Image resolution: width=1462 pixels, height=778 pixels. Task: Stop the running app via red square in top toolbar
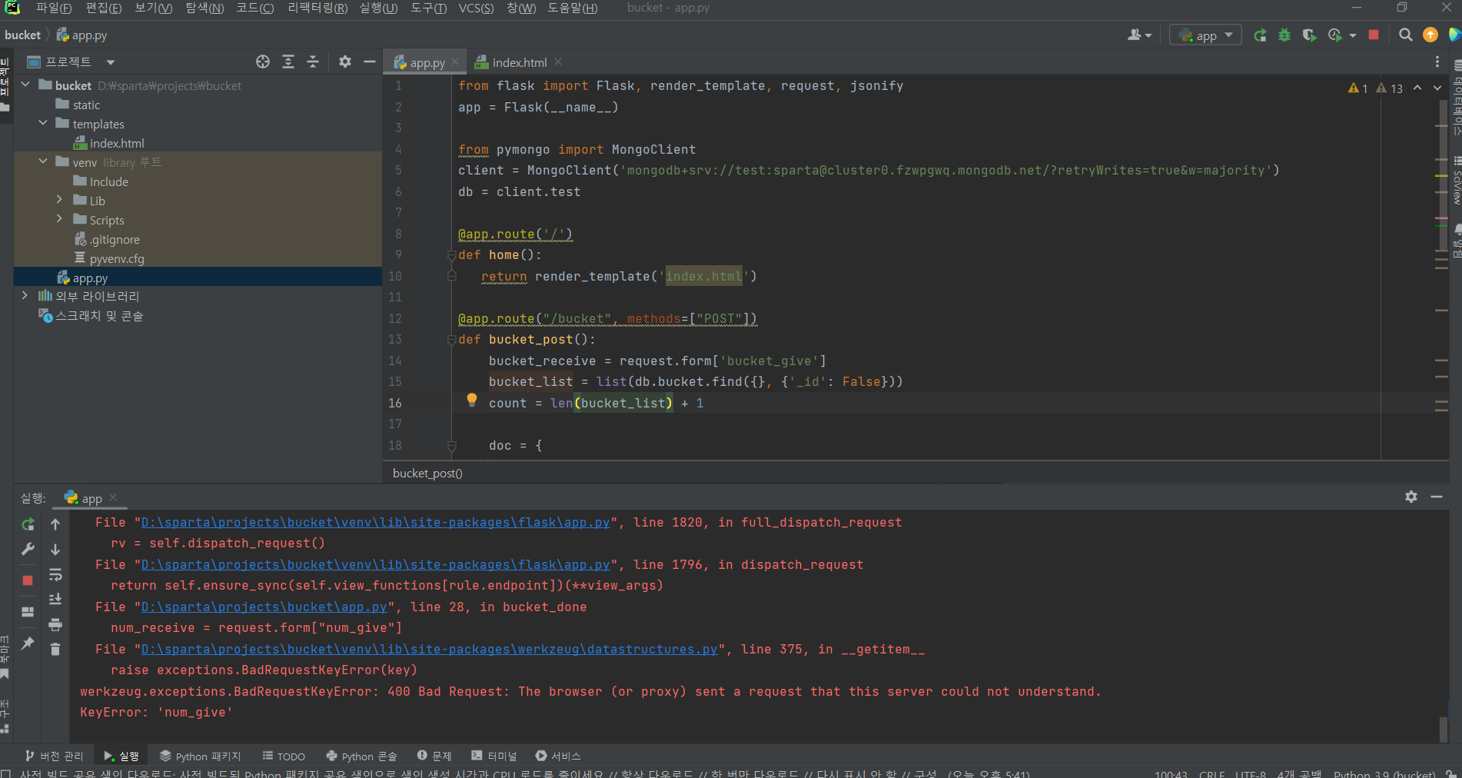[1374, 35]
